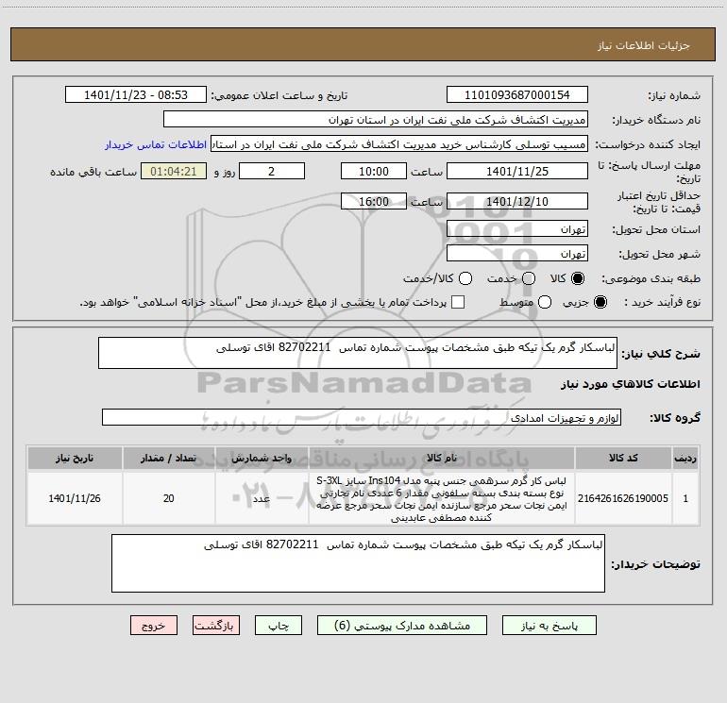Viewport: 727px width, 703px height.
Task: Click the price validity date 1401/12/10
Action: 517,201
